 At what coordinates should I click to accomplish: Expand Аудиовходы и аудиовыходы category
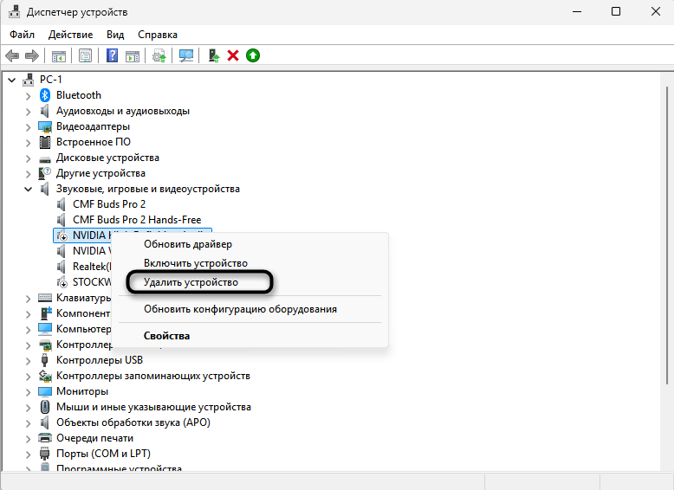[x=29, y=112]
